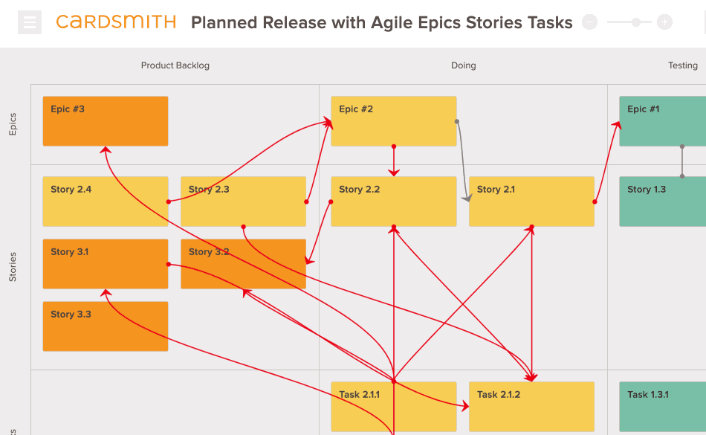Click the board title text
The height and width of the screenshot is (435, 706).
tap(381, 23)
